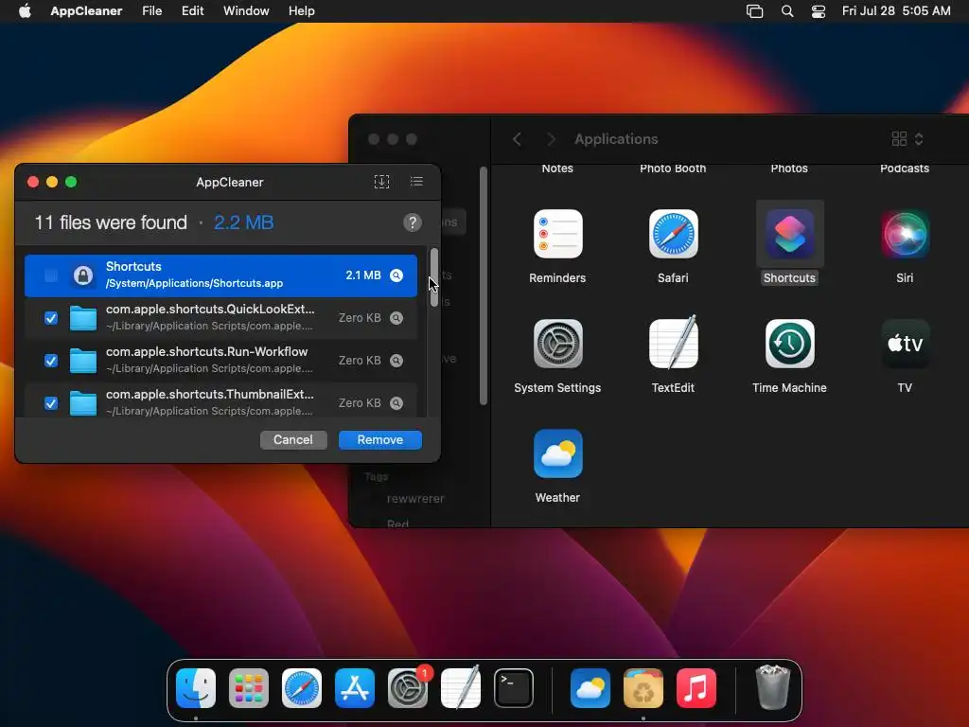Open the Trash in the Dock
The height and width of the screenshot is (727, 969).
[x=772, y=687]
